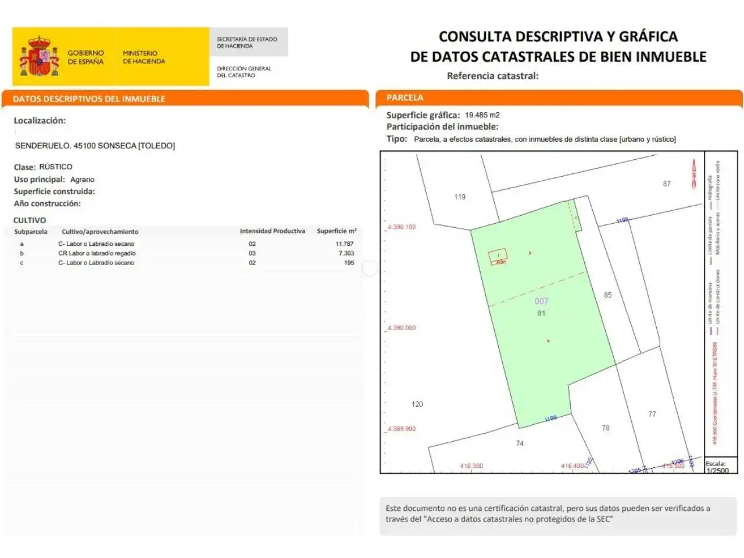Image resolution: width=744 pixels, height=558 pixels.
Task: Click the 416.300 coordinate label
Action: tap(471, 466)
